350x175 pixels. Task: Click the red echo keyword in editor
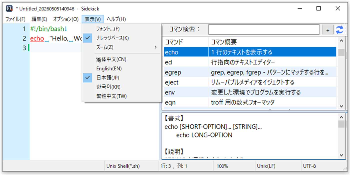37,38
